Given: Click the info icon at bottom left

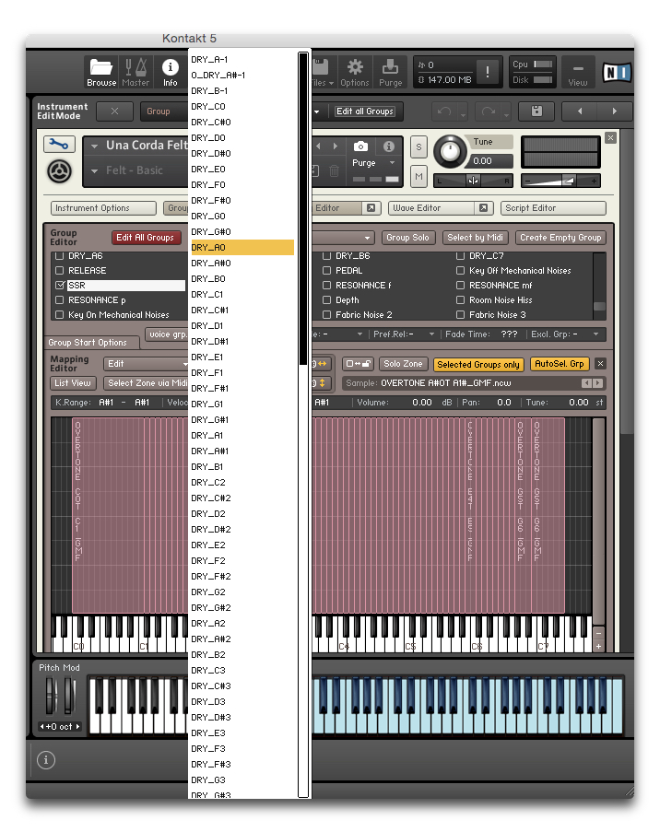Looking at the screenshot, I should click(x=46, y=760).
